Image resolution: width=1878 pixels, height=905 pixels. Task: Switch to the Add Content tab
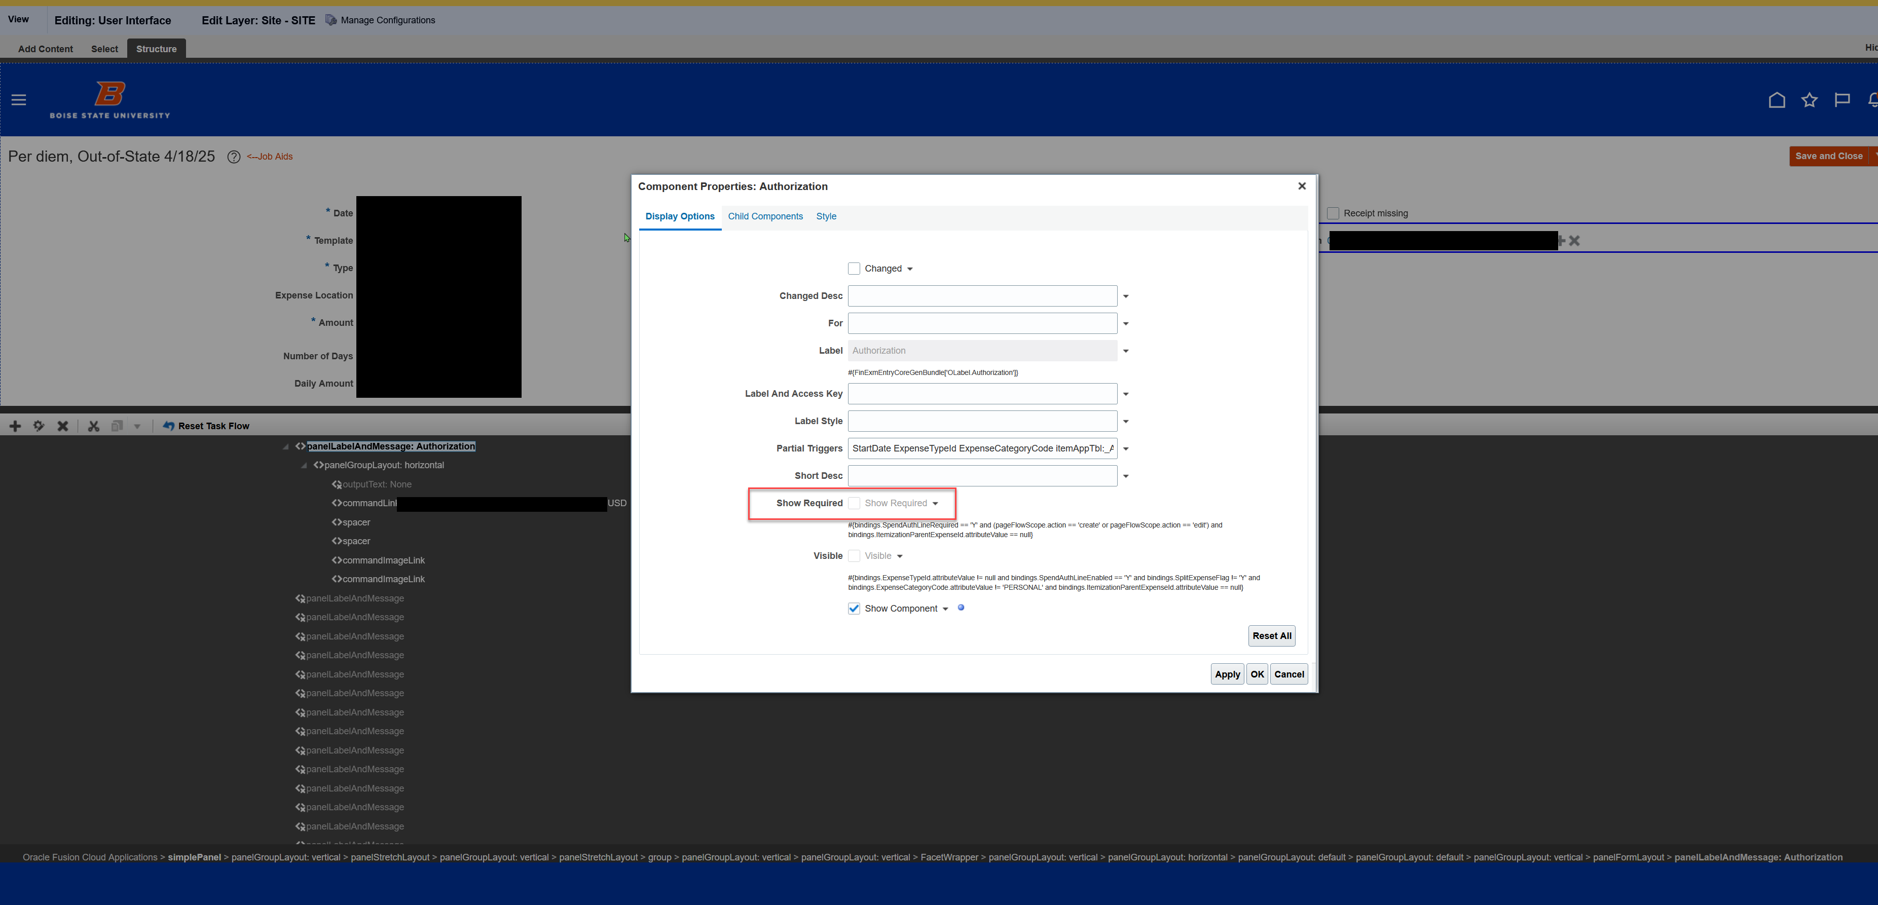coord(45,49)
